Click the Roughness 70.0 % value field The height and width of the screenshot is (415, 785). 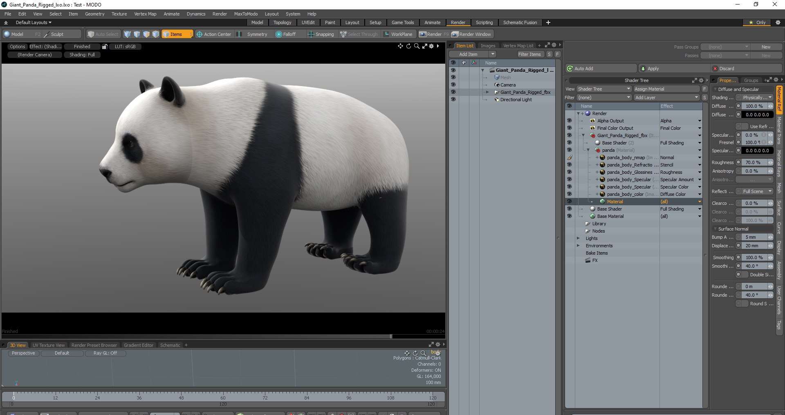coord(754,162)
